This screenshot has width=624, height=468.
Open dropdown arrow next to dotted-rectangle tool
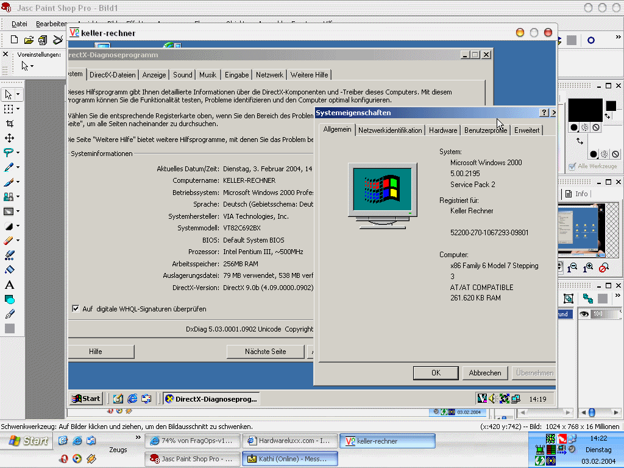pos(18,108)
